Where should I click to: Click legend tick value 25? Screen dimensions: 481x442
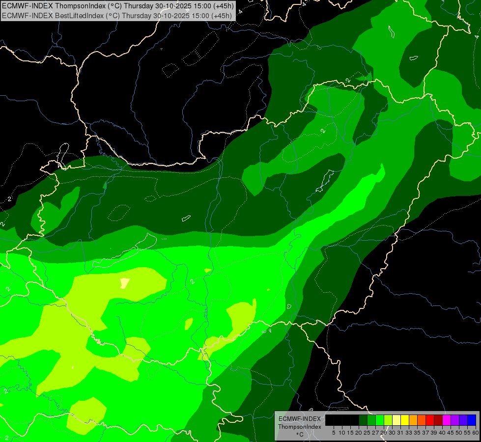[x=367, y=433]
